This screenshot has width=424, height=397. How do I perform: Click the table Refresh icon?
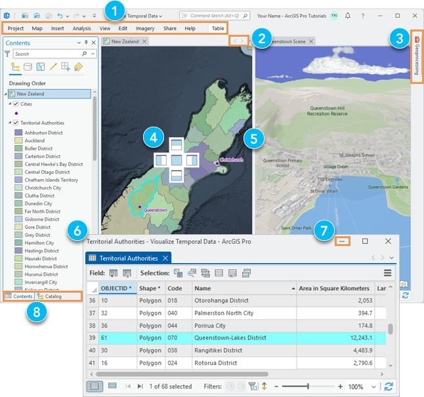tap(389, 387)
